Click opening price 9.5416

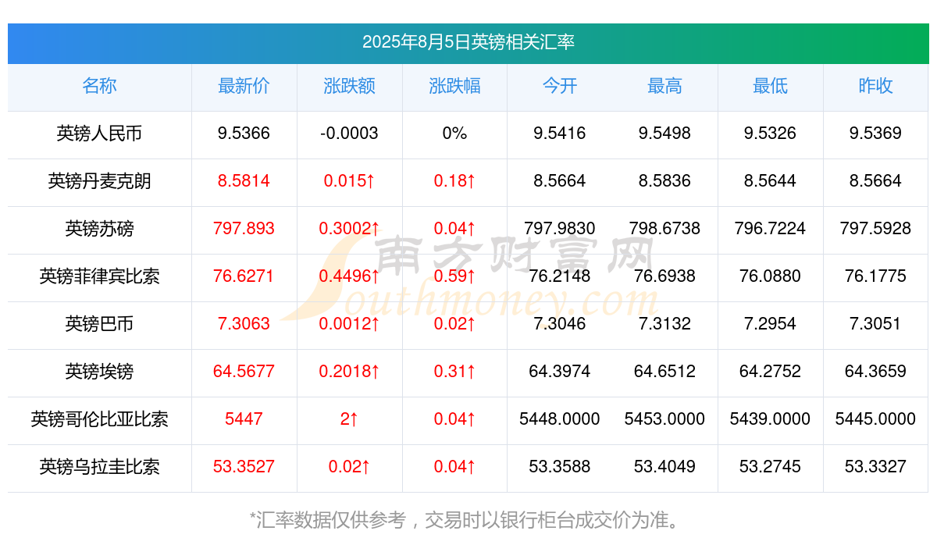point(560,134)
